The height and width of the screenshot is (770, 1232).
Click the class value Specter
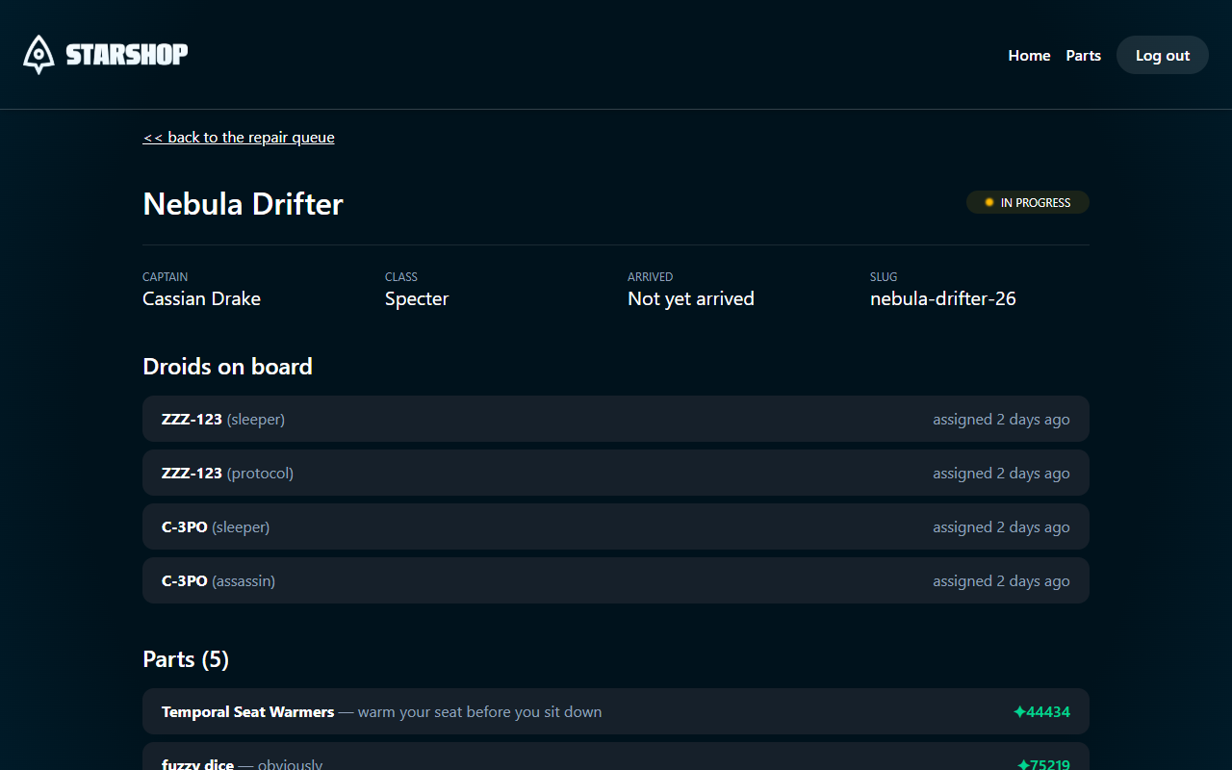[417, 298]
